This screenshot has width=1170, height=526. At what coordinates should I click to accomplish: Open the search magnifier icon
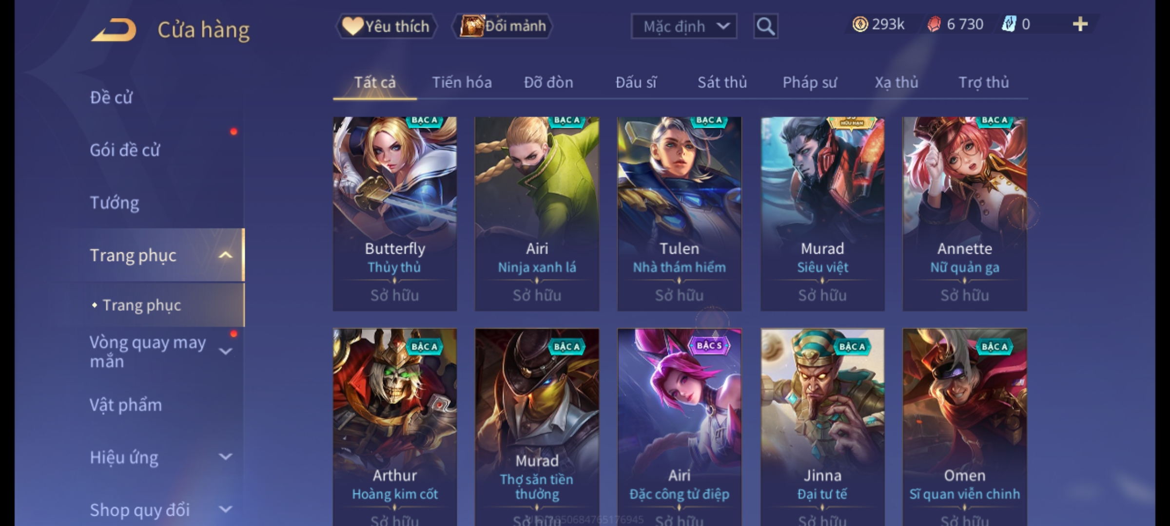pos(765,26)
